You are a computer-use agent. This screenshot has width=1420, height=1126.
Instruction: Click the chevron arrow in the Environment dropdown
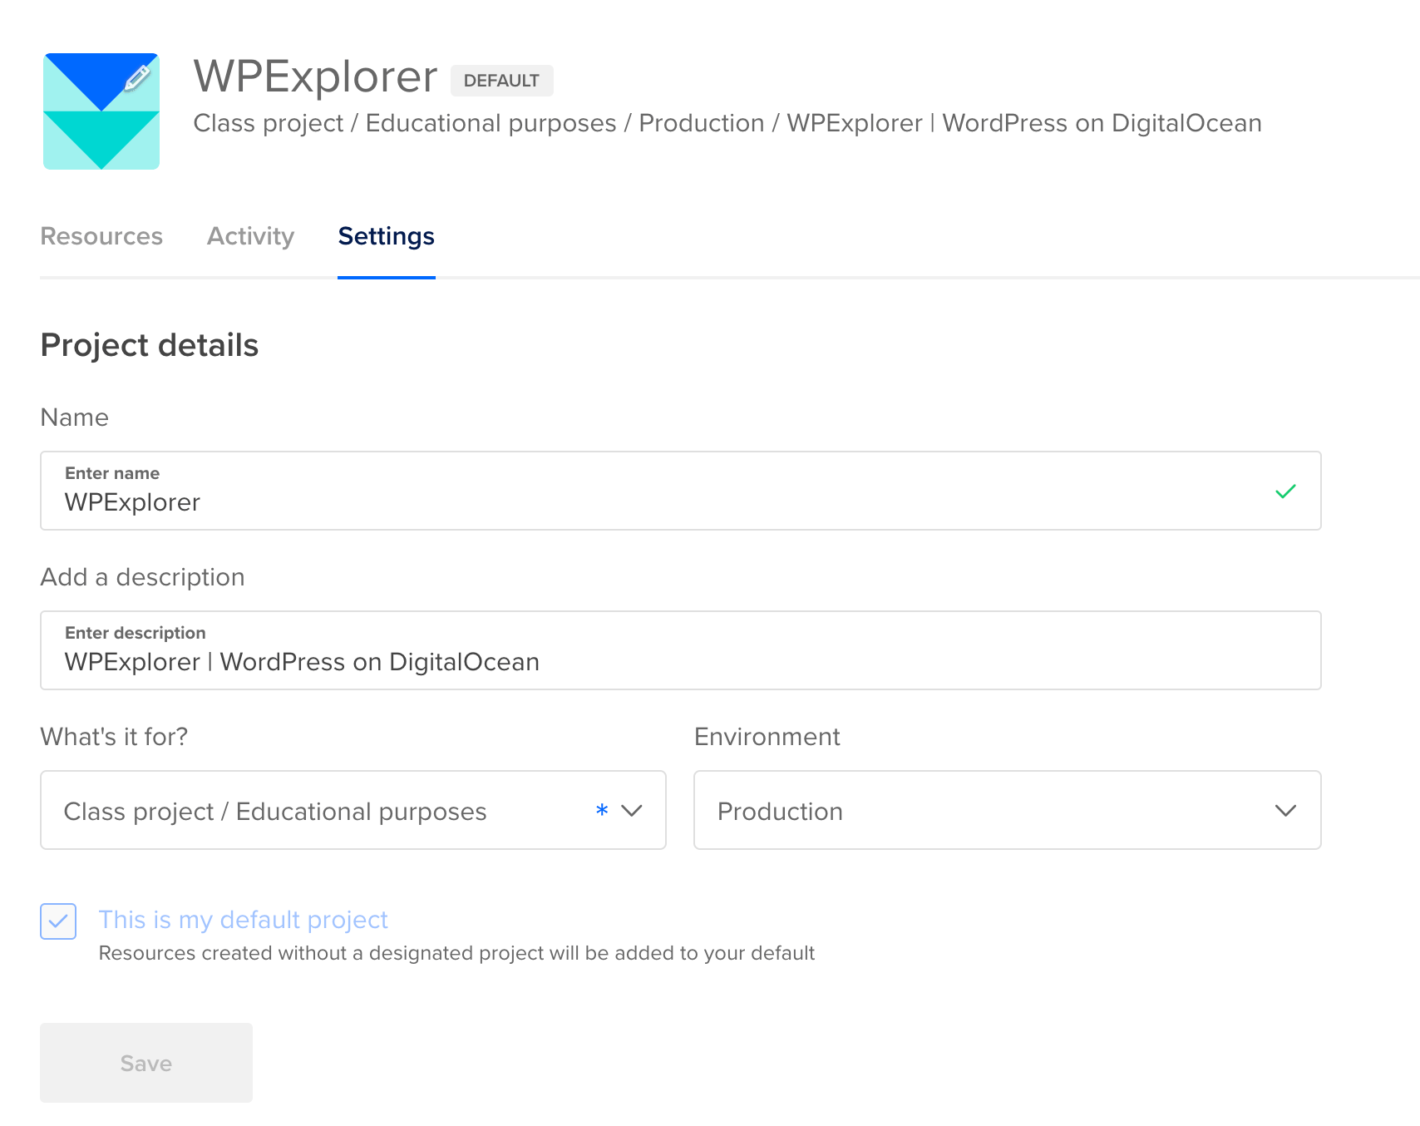(x=1285, y=811)
